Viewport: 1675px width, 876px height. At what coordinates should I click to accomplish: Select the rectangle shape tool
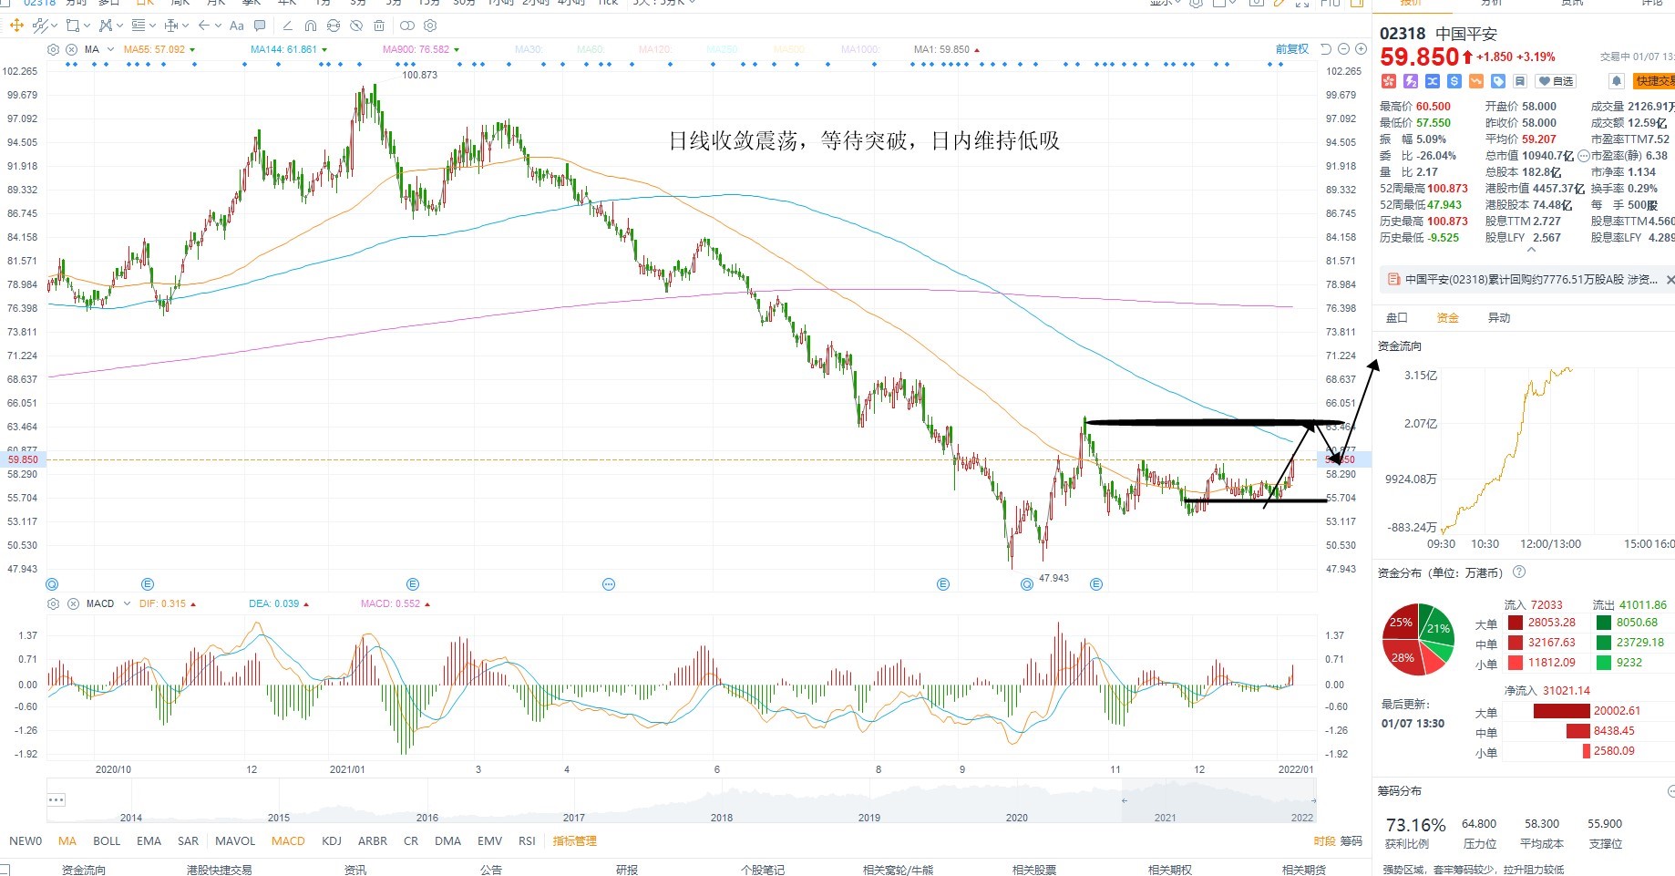click(x=73, y=26)
